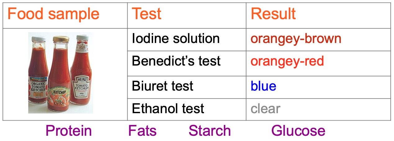
Task: Choose the purple 'Starch' label
Action: click(210, 131)
